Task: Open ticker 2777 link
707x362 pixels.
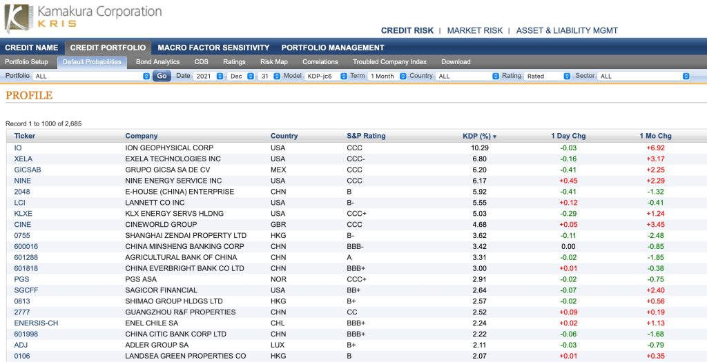Action: tap(22, 312)
